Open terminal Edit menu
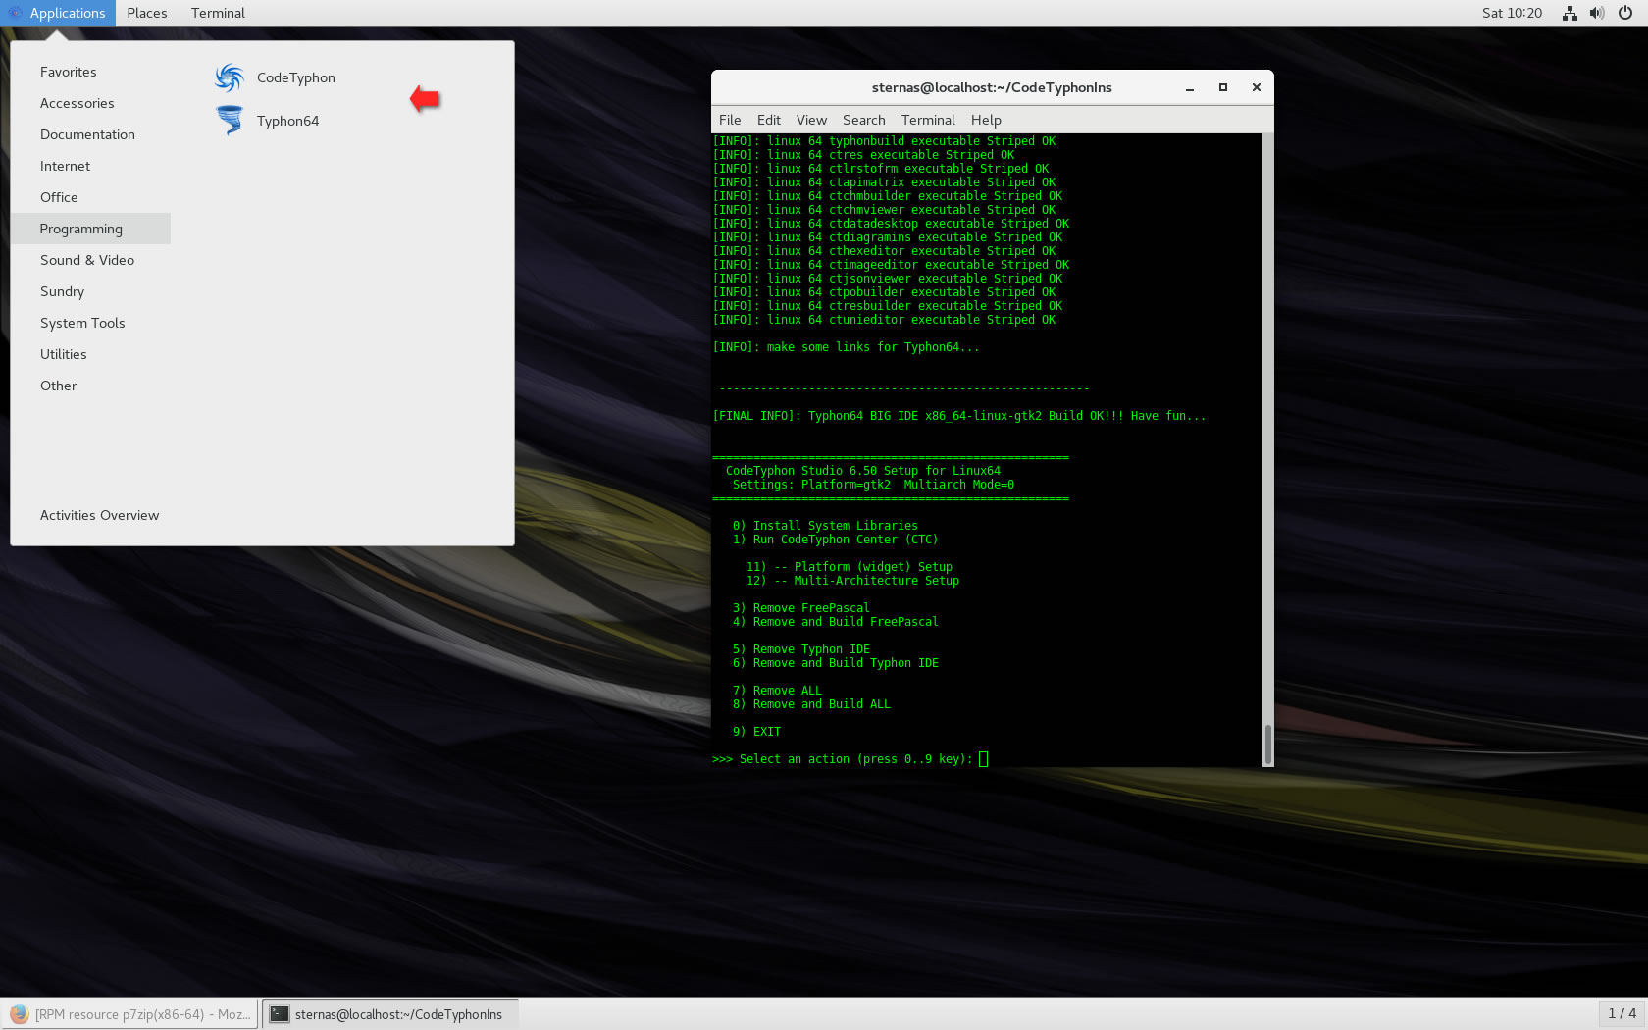Screen dimensions: 1648x1030 [769, 120]
